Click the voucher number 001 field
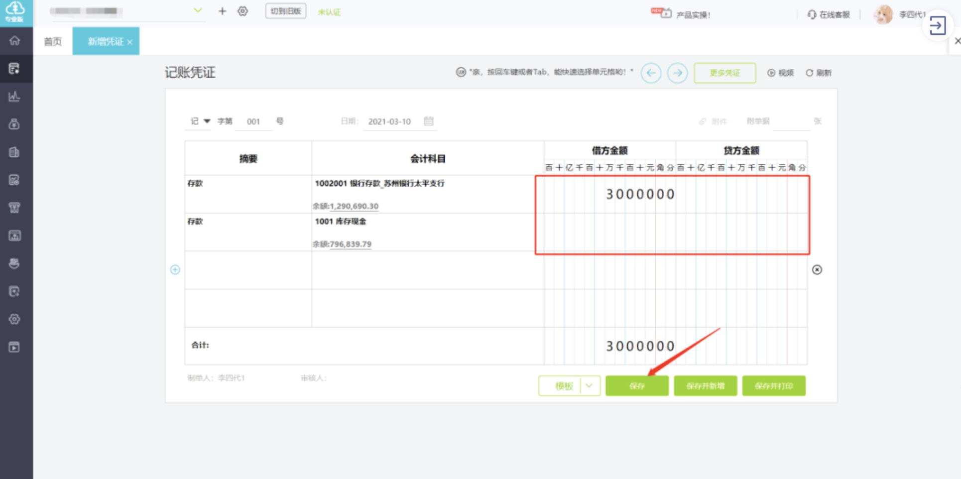961x479 pixels. (253, 121)
